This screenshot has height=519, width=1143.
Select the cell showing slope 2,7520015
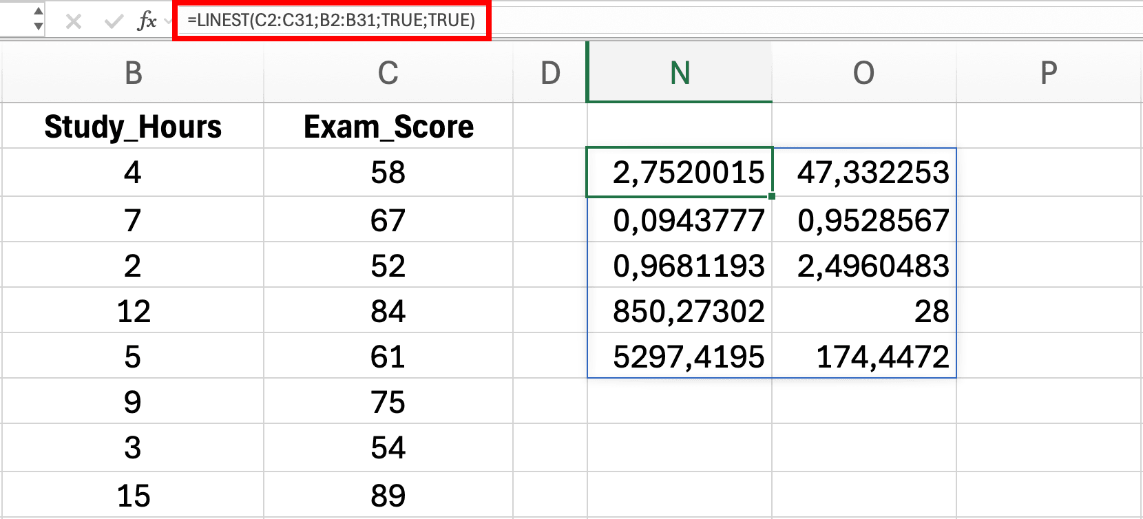coord(679,173)
